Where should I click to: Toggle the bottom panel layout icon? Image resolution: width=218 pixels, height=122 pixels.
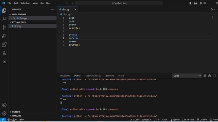point(196,3)
